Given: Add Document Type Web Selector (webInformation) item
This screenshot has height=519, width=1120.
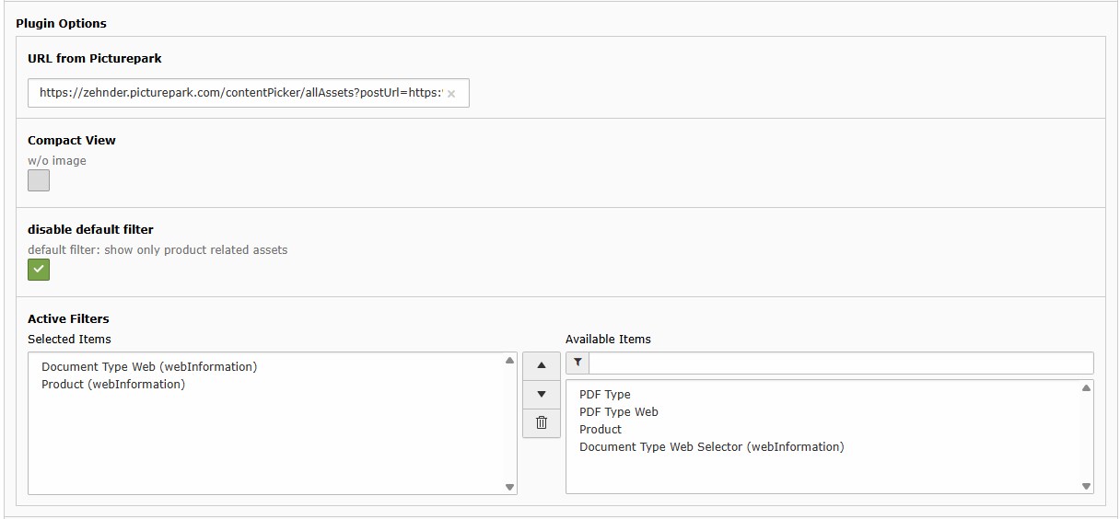Looking at the screenshot, I should pyautogui.click(x=711, y=446).
